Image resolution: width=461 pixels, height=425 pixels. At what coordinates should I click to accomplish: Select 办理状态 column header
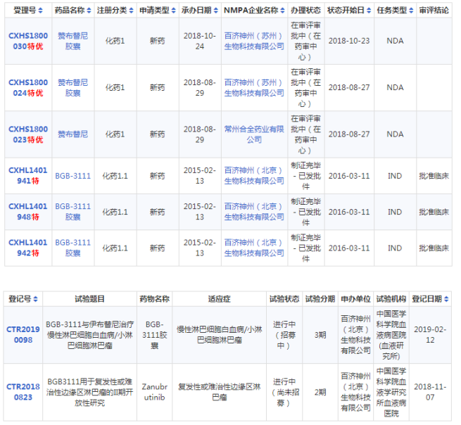tap(305, 11)
